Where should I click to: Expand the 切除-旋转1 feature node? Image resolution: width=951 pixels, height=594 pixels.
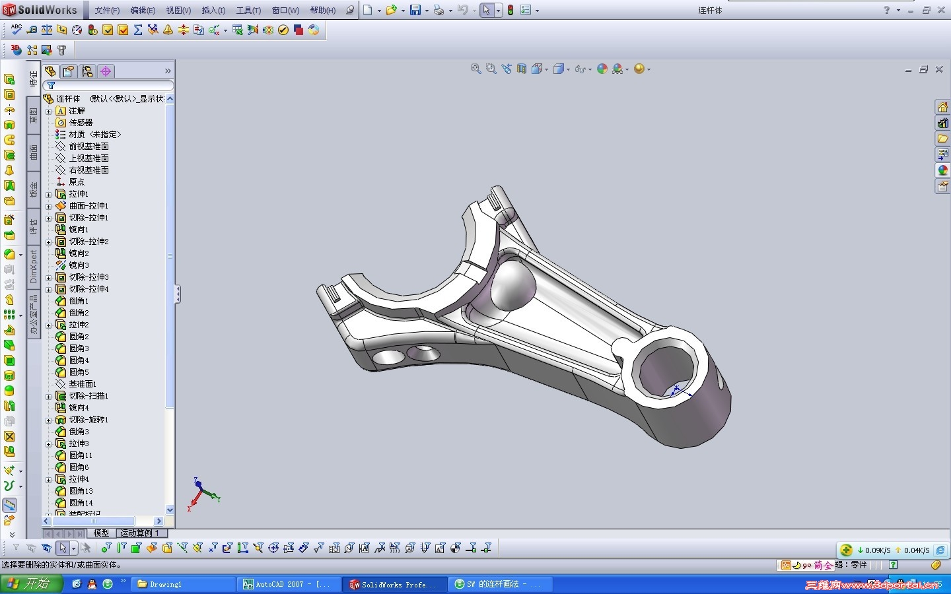pos(48,420)
